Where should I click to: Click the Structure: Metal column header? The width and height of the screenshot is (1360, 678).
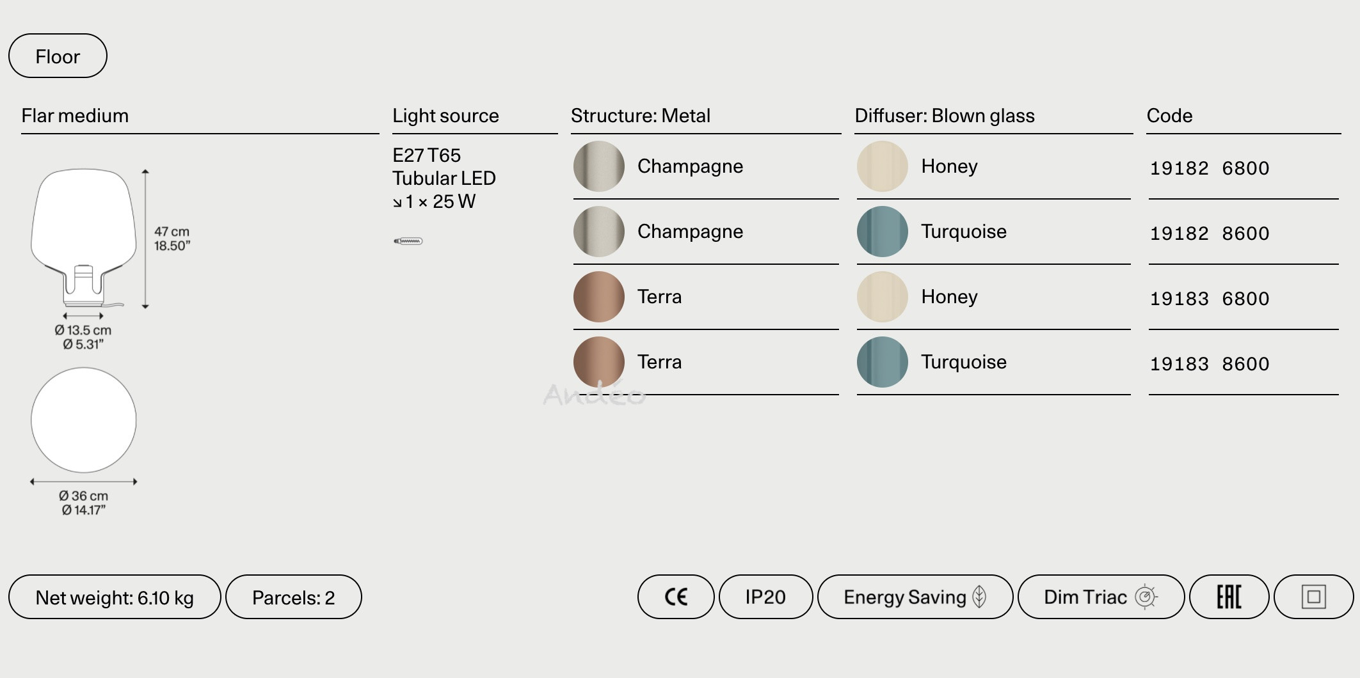641,116
